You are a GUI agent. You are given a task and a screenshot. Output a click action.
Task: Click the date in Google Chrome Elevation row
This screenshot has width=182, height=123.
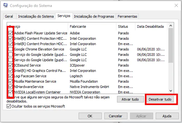point(151,49)
